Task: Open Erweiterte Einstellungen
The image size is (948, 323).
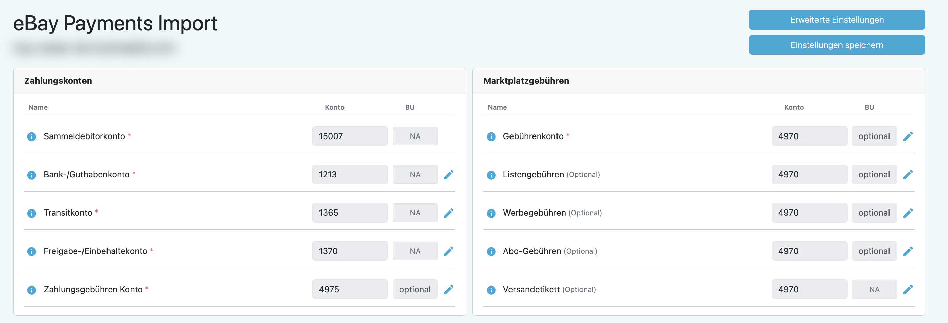Action: click(x=836, y=20)
